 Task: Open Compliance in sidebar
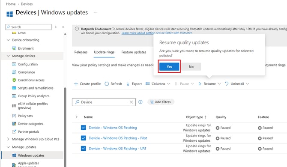coord(26,72)
